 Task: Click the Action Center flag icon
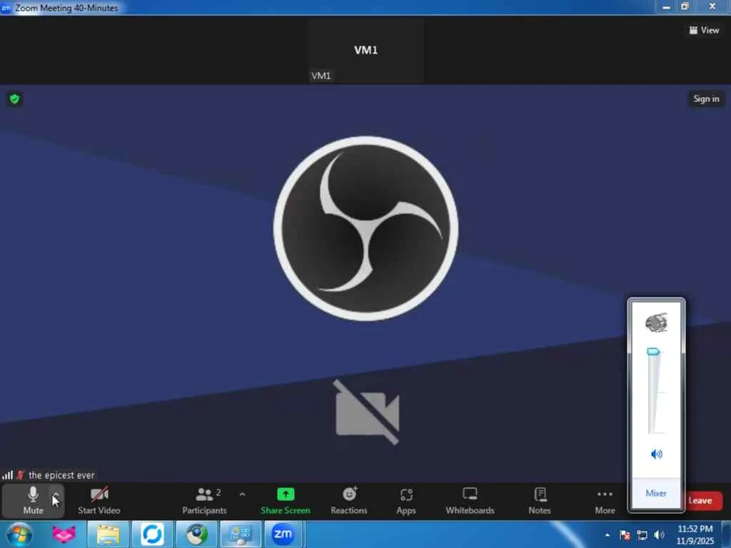click(625, 535)
